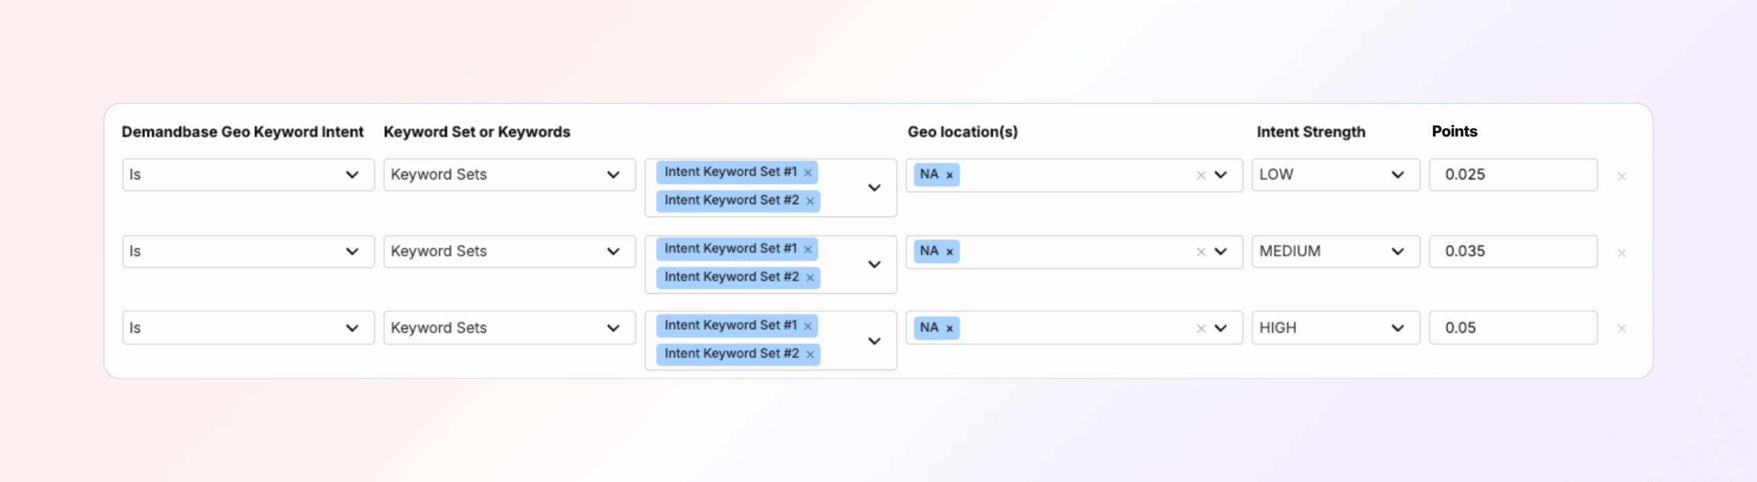Viewport: 1757px width, 482px height.
Task: Clear all geo locations in MEDIUM row
Action: pyautogui.click(x=1201, y=252)
